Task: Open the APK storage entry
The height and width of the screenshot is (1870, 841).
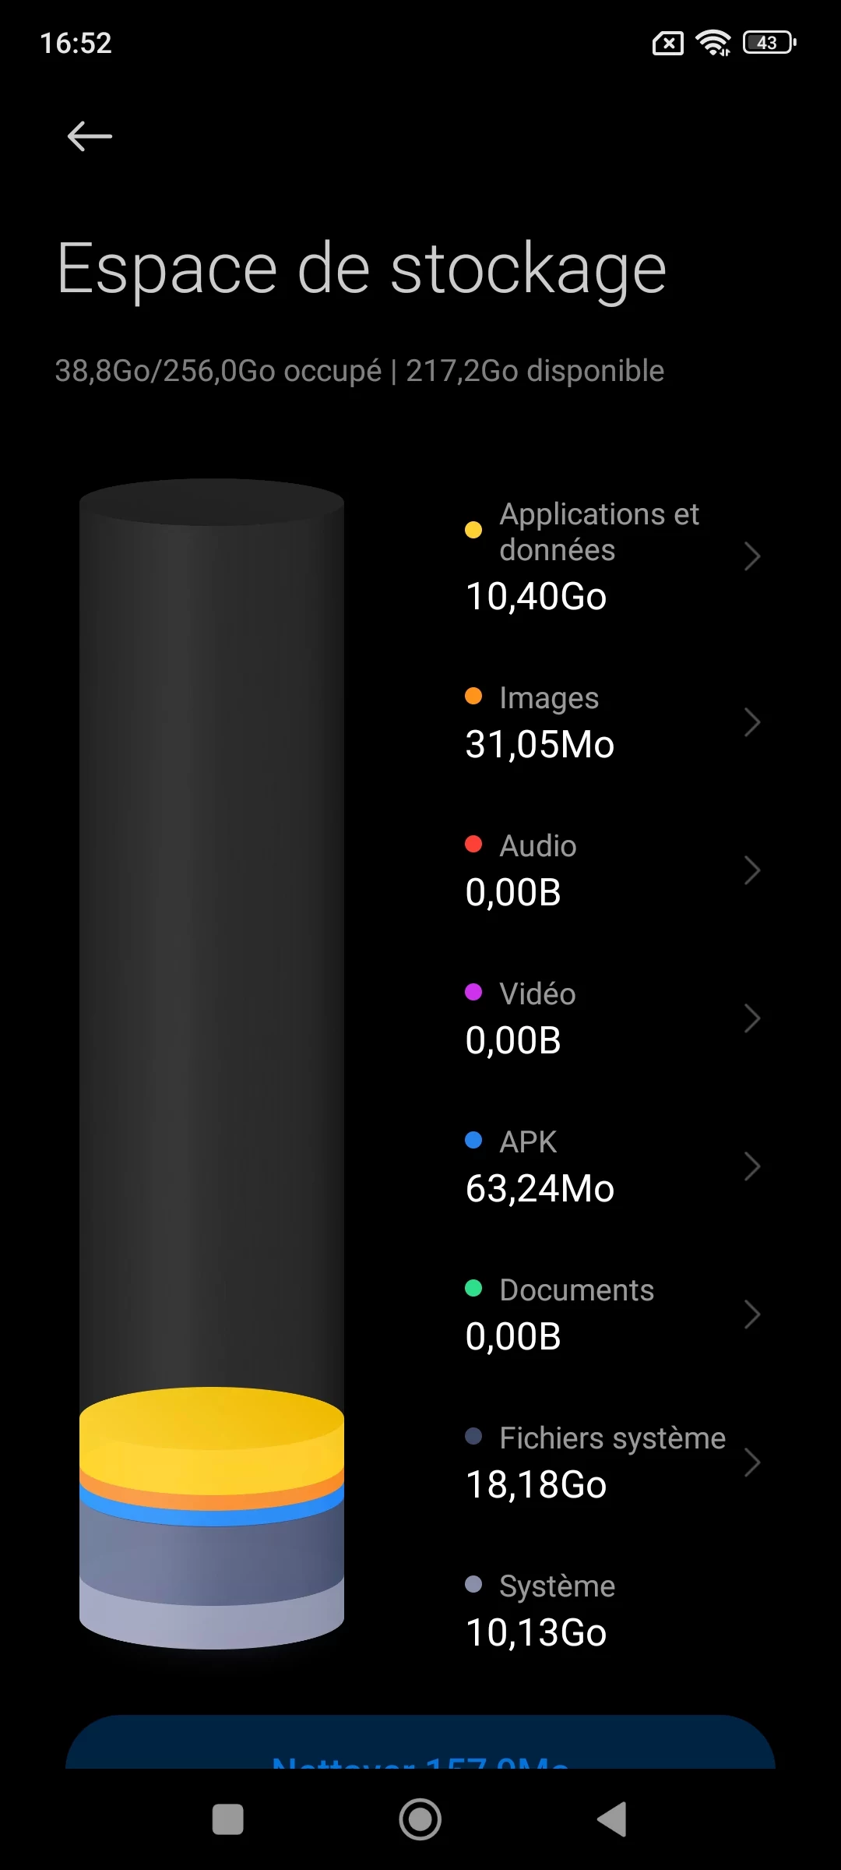Action: [x=613, y=1166]
